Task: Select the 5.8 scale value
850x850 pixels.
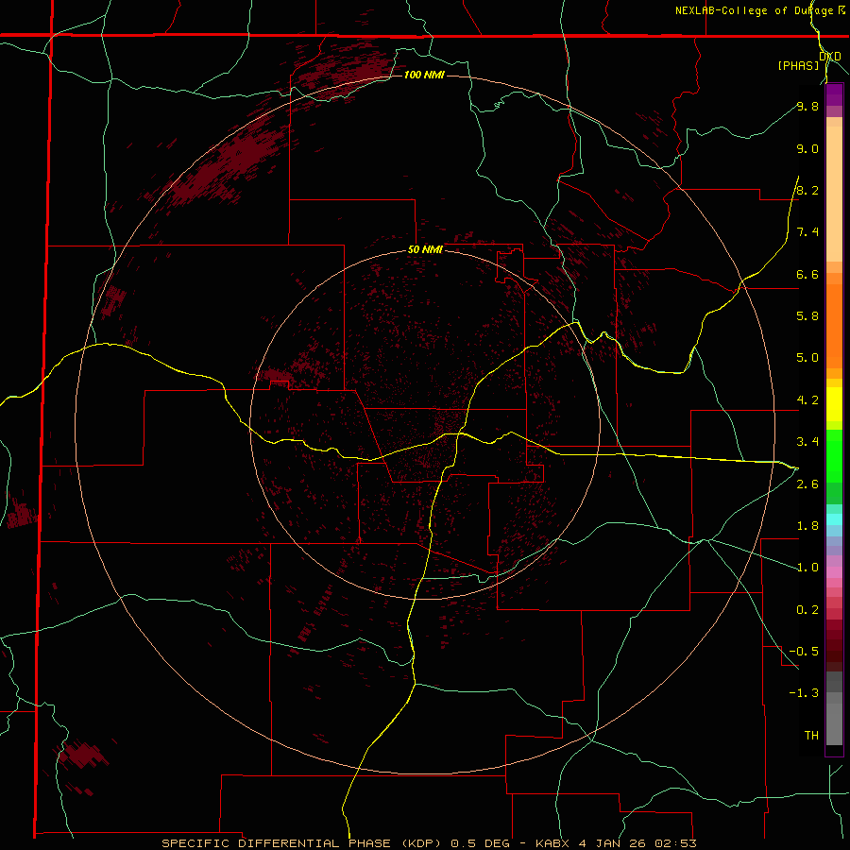Action: (x=807, y=315)
